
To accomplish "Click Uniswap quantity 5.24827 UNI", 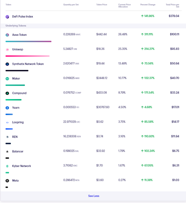I will (x=70, y=49).
